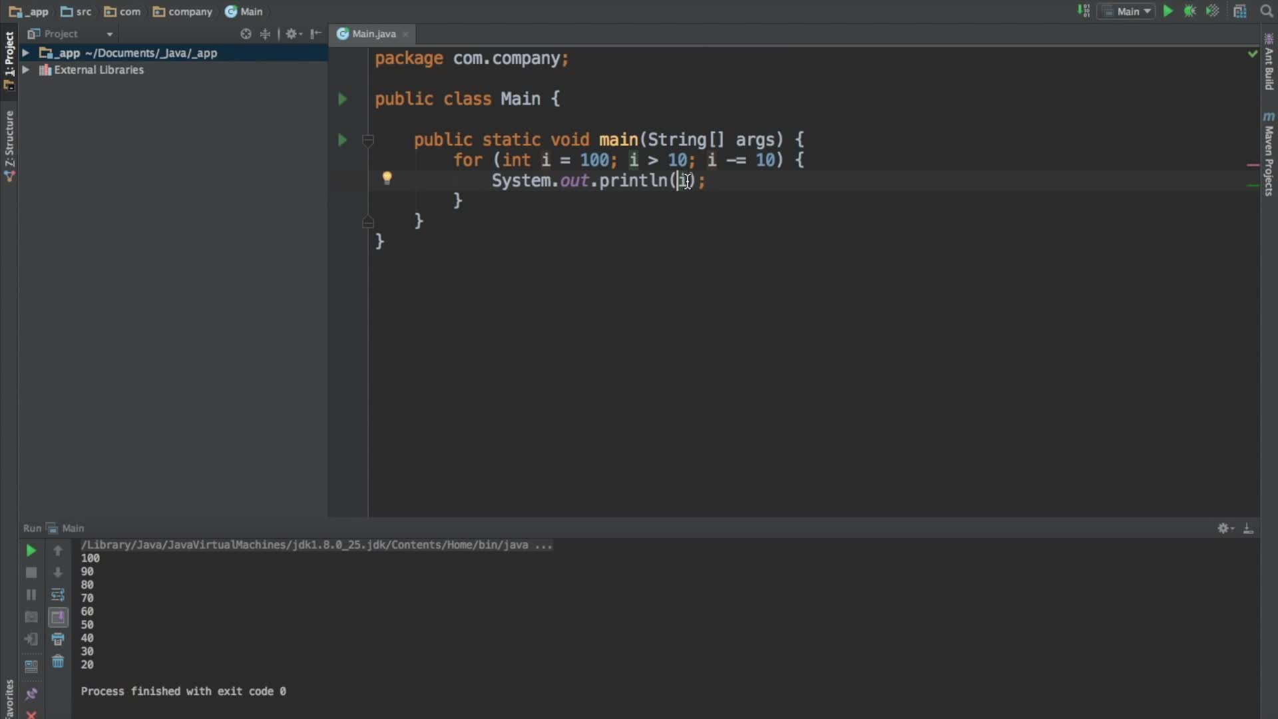Click the Main class breadcrumb

click(244, 11)
